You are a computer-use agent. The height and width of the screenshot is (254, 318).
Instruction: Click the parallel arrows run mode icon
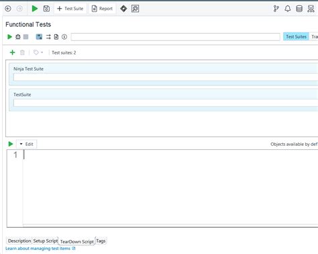tap(48, 37)
